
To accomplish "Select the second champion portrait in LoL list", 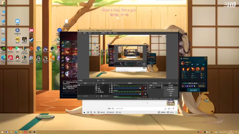I will (x=68, y=52).
